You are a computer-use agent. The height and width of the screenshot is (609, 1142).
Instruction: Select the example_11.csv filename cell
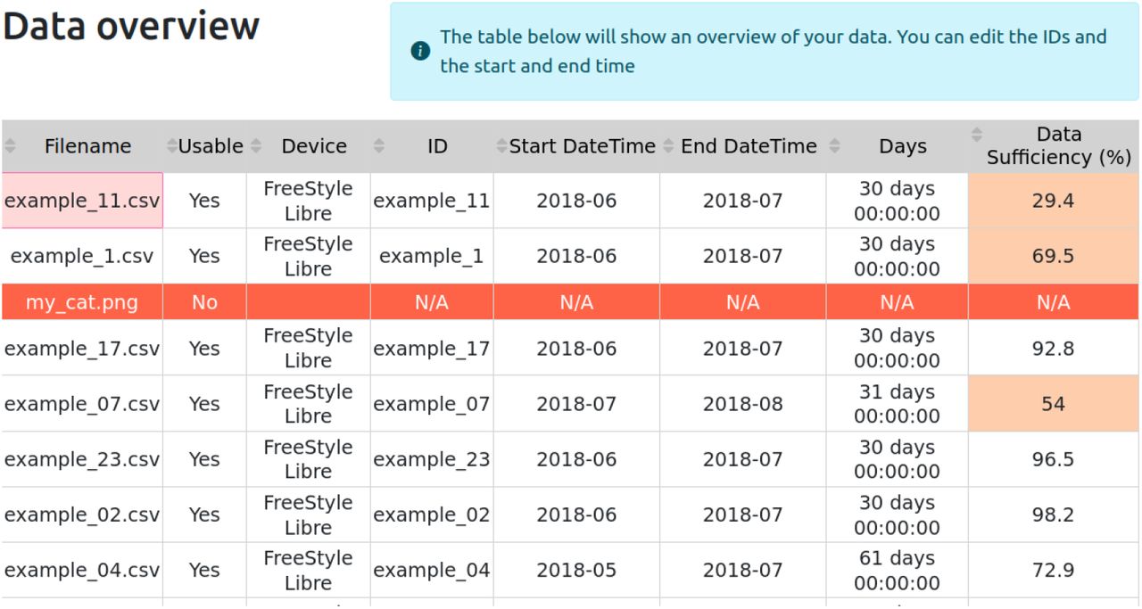click(82, 201)
